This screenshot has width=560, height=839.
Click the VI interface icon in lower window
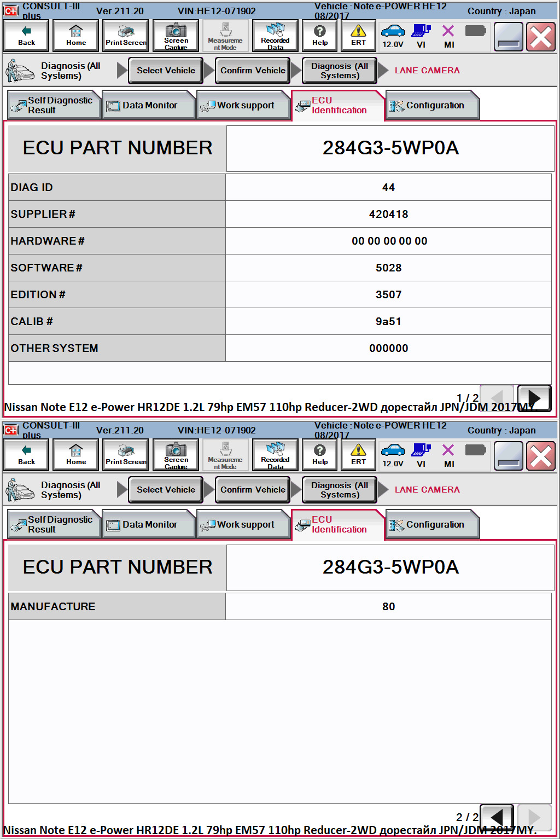pyautogui.click(x=421, y=455)
